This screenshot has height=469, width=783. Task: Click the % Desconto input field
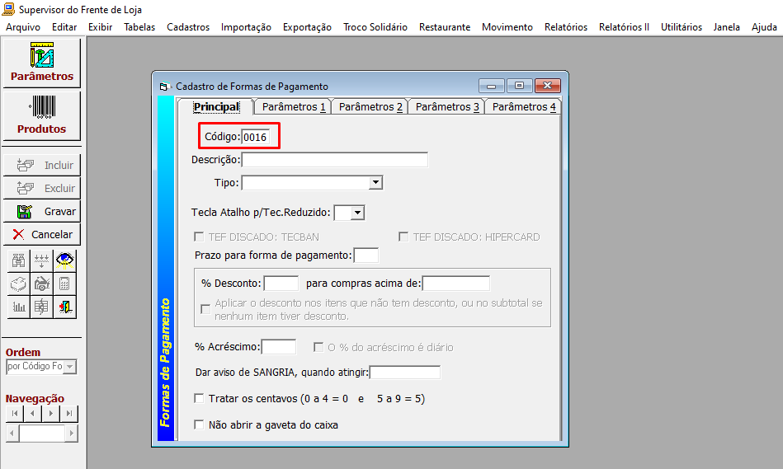(281, 284)
